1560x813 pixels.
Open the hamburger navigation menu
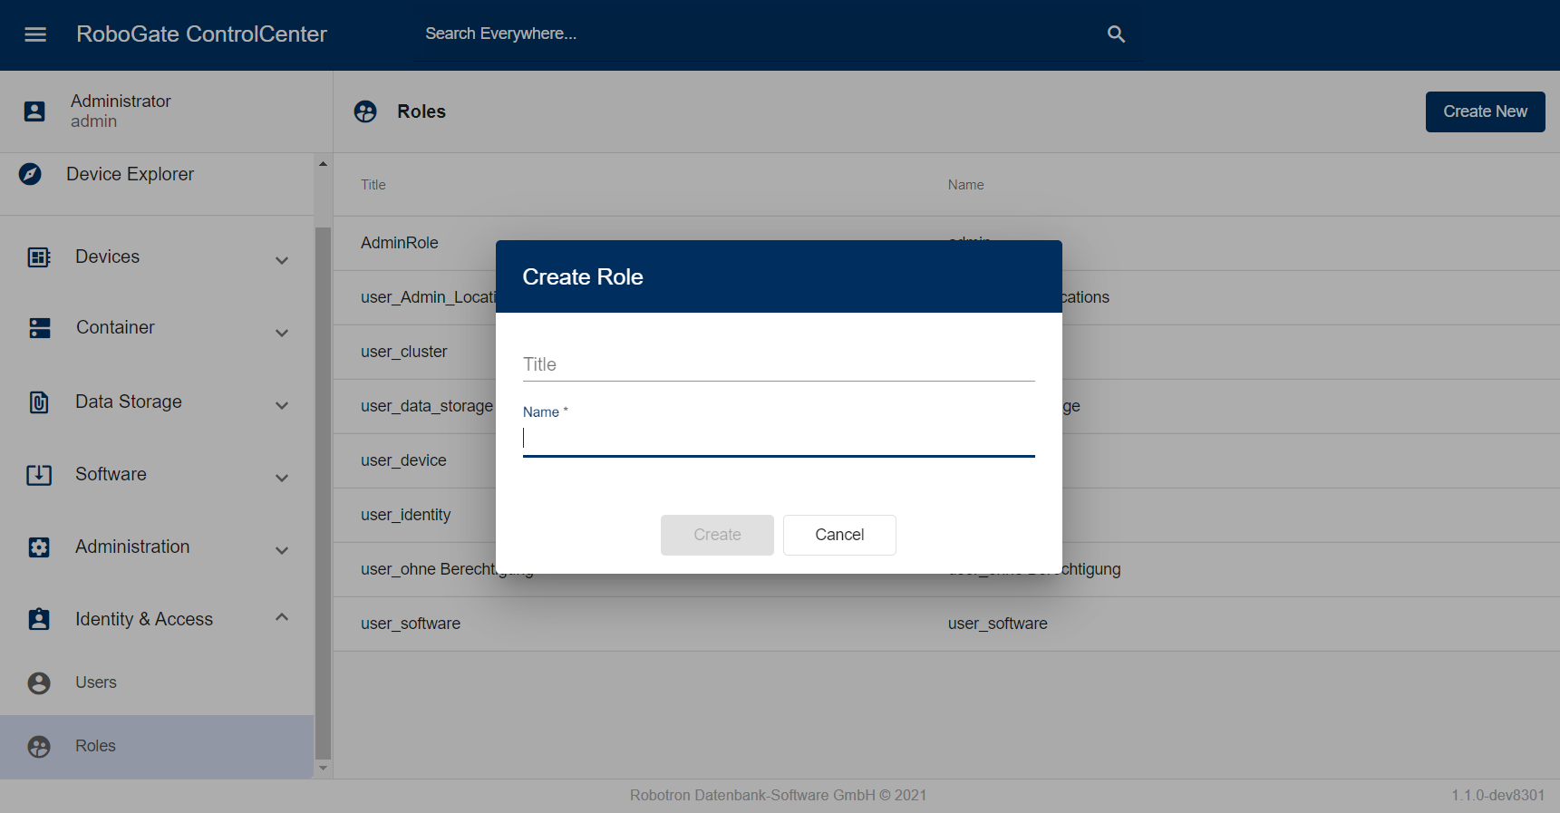click(35, 34)
